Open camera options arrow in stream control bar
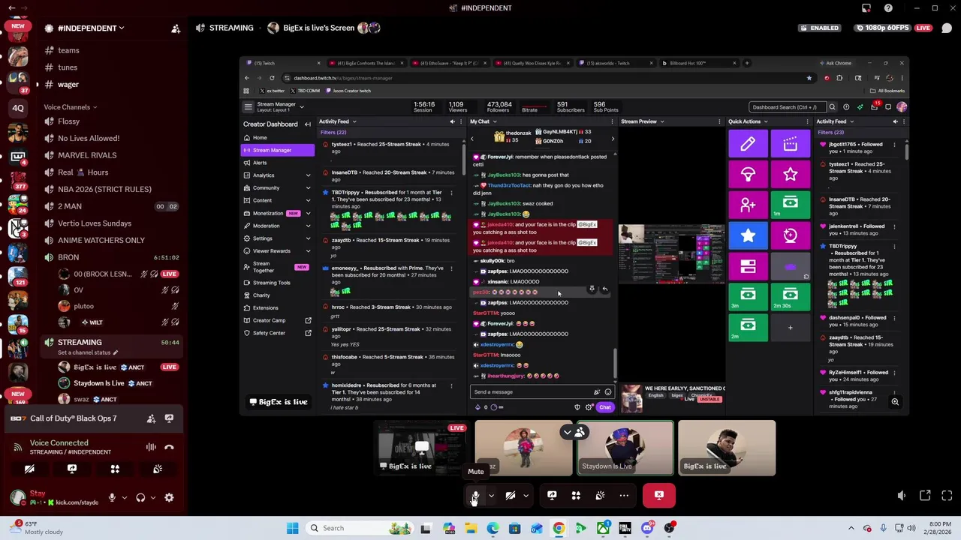Viewport: 961px width, 540px height. [526, 495]
